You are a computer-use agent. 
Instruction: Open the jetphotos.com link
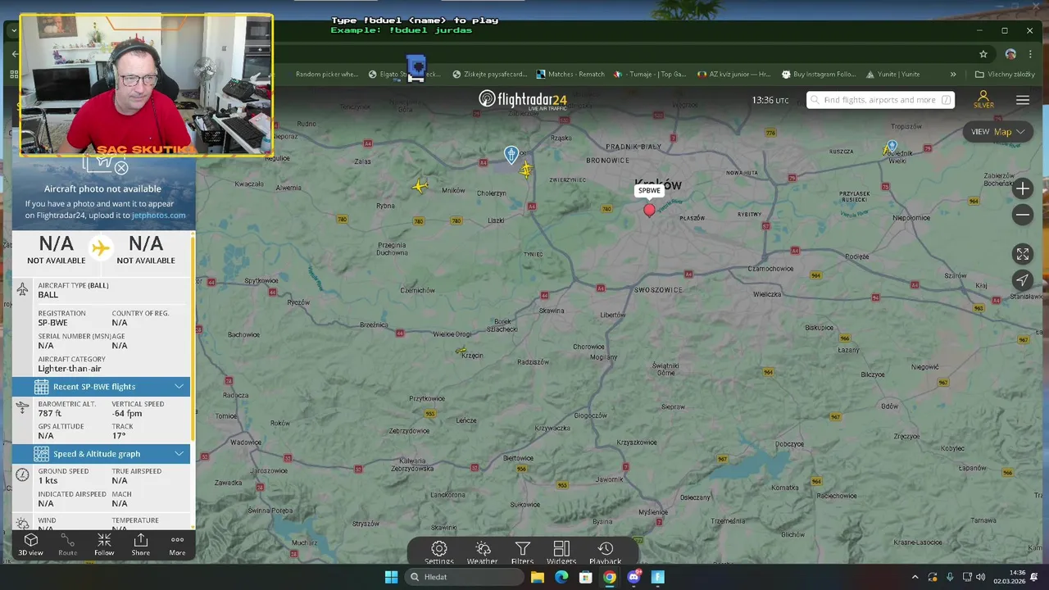coord(159,216)
